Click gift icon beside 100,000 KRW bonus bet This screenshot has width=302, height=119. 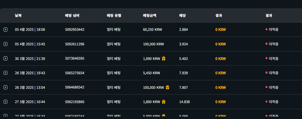(167, 87)
